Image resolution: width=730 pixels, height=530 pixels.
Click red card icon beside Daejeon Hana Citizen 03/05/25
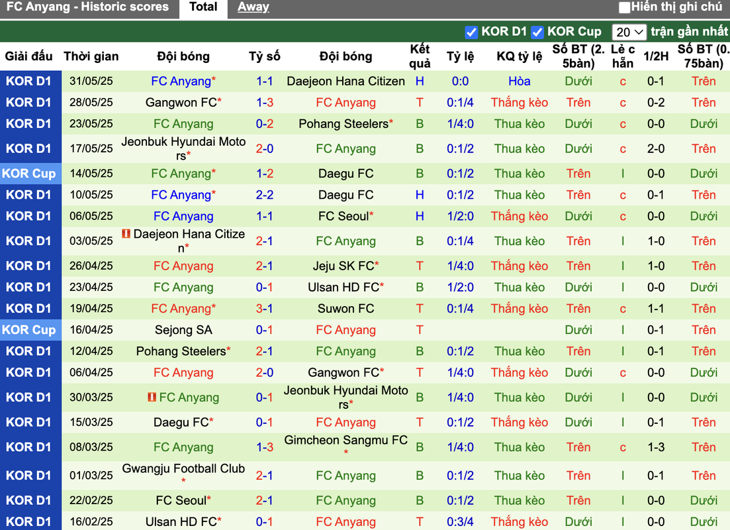[x=126, y=234]
